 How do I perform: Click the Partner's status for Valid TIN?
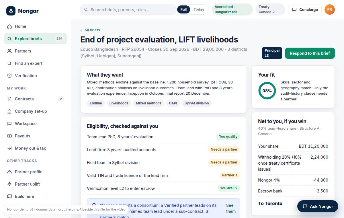point(230,175)
